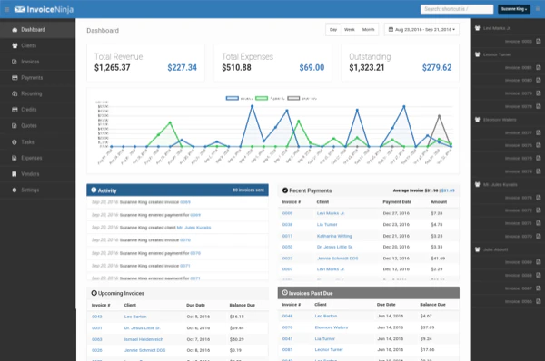Open Expenses in the sidebar

[37, 158]
